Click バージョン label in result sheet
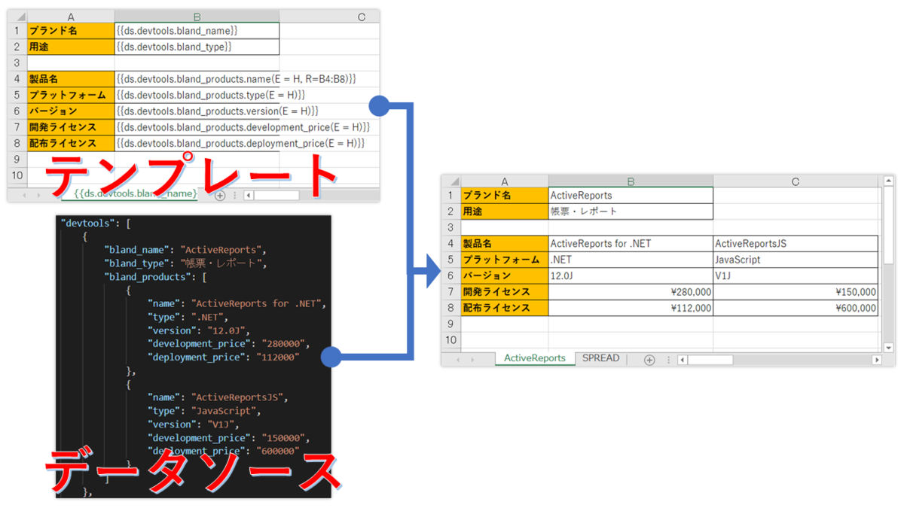This screenshot has height=508, width=904. click(504, 275)
